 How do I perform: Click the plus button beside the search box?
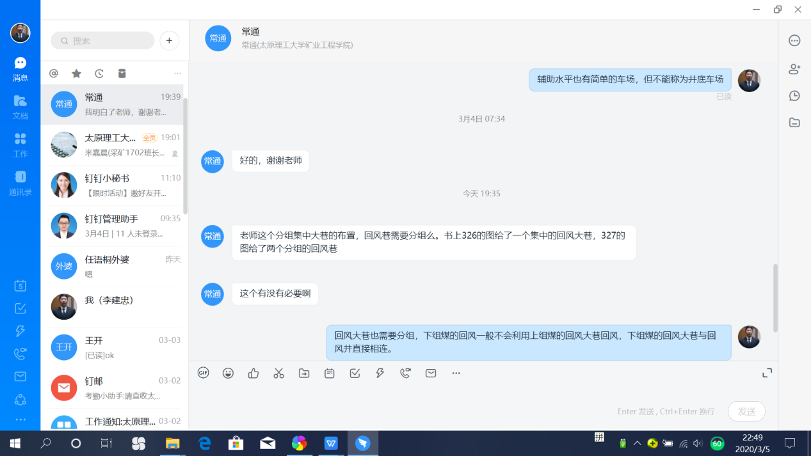(169, 40)
